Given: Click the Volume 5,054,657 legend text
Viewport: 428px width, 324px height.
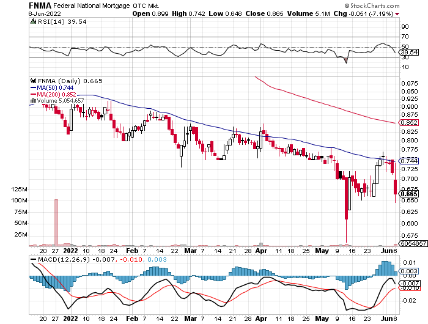Looking at the screenshot, I should tap(61, 101).
